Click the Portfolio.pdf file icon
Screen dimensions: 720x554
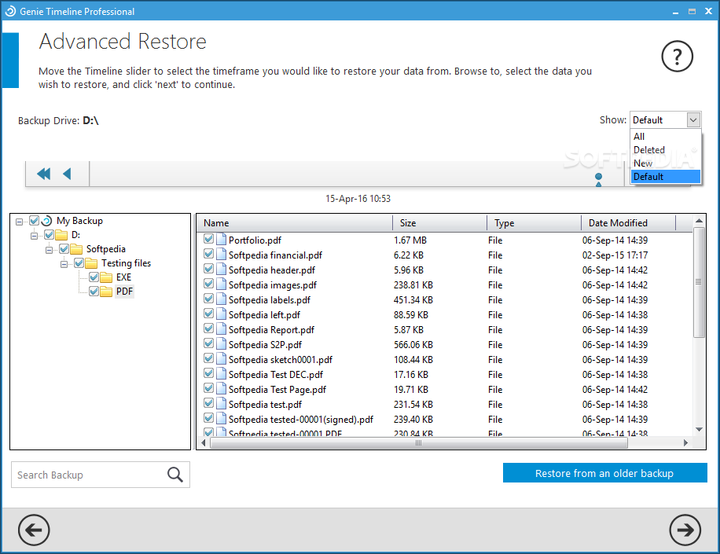coord(221,240)
